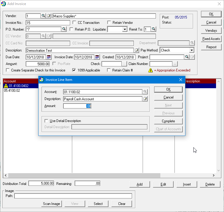The height and width of the screenshot is (212, 224).
Task: Uncheck 1099 Applicable checkbox
Action: point(74,70)
